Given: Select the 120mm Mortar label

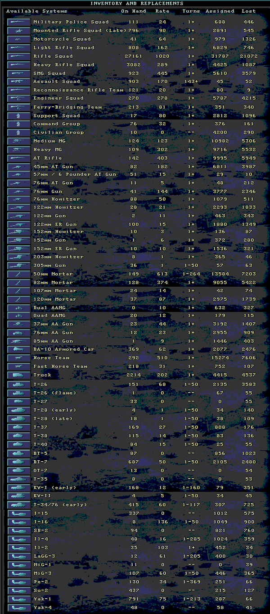Looking at the screenshot, I should coord(54,299).
